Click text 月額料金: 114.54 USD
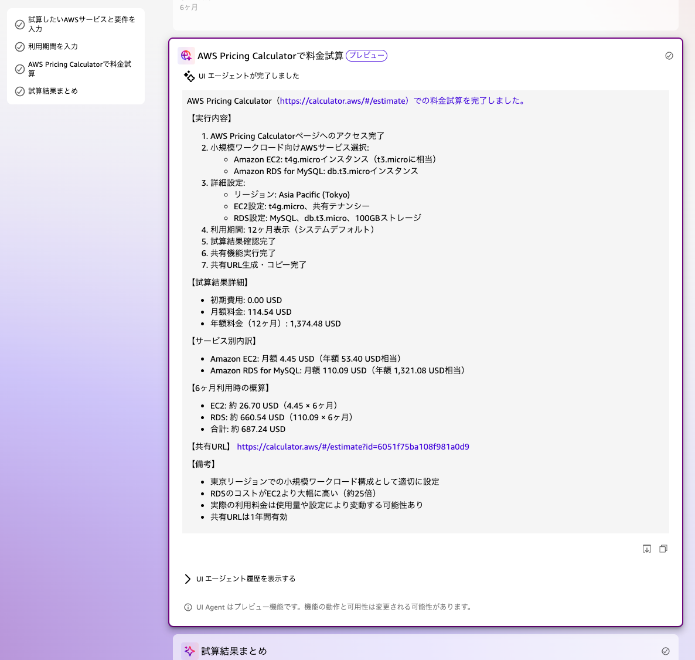The height and width of the screenshot is (660, 695). click(x=251, y=312)
